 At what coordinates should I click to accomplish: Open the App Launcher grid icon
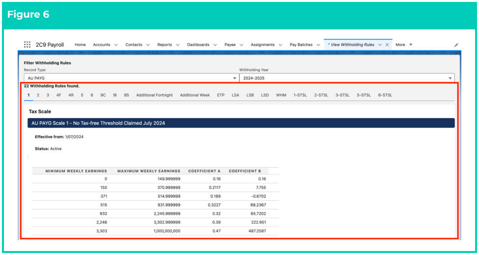coord(27,45)
